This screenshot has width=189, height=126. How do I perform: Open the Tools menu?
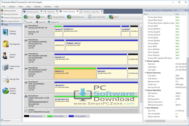point(21,7)
